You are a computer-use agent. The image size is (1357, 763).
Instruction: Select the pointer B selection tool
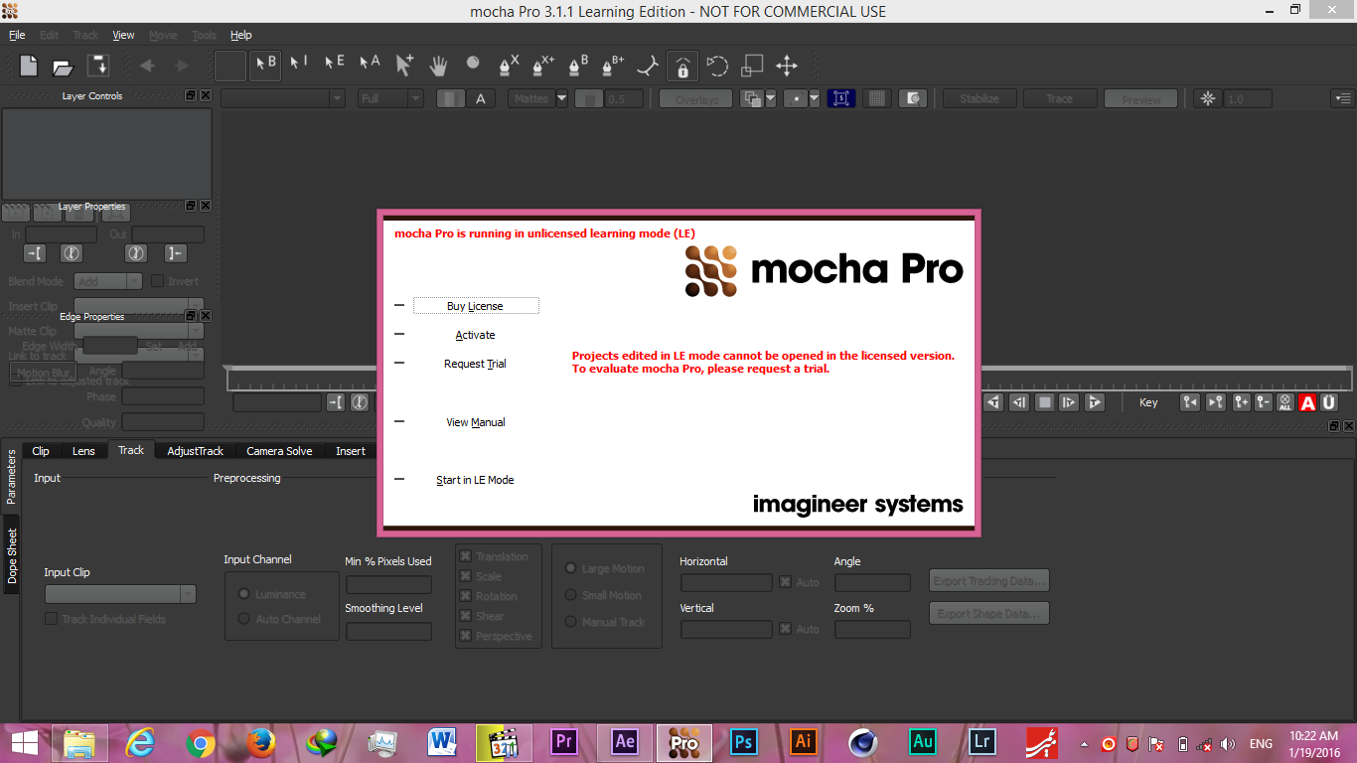[265, 65]
